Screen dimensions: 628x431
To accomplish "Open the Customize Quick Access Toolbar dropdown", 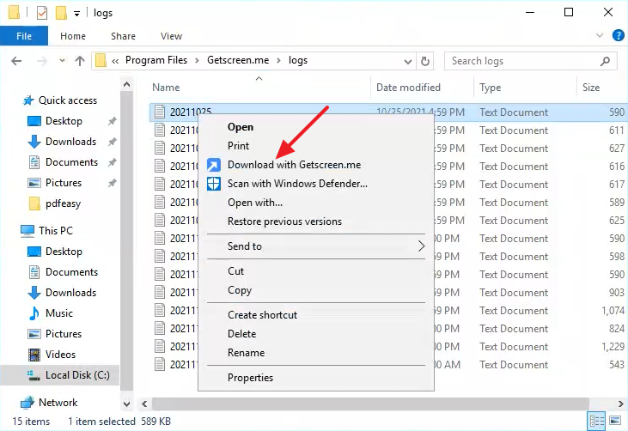I will [77, 14].
